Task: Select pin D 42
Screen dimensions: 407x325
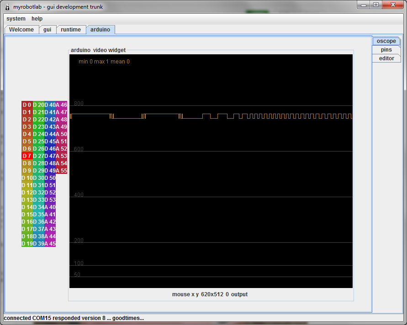Action: (x=50, y=119)
